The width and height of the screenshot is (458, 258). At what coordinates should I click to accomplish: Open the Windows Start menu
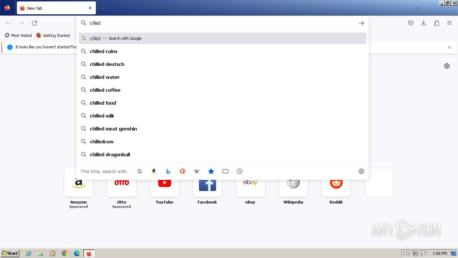pyautogui.click(x=10, y=253)
